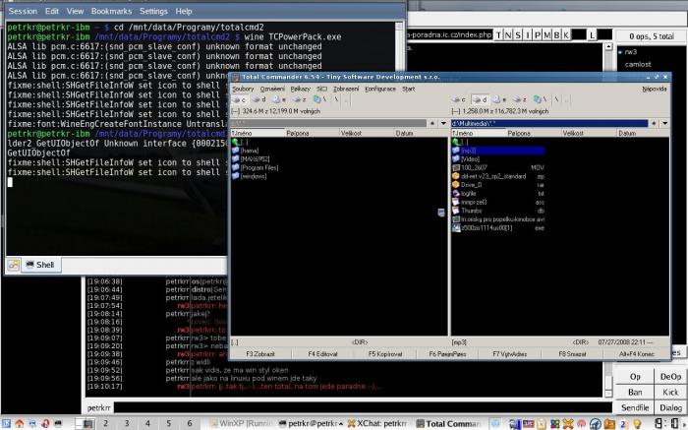688x430 pixels.
Task: Open network drive in right panel
Action: 540,99
